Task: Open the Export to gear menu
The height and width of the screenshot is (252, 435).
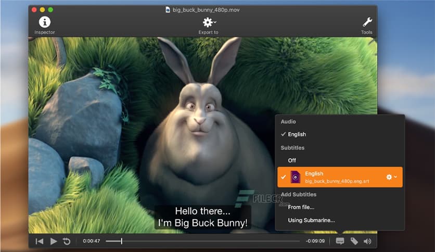Action: [209, 25]
